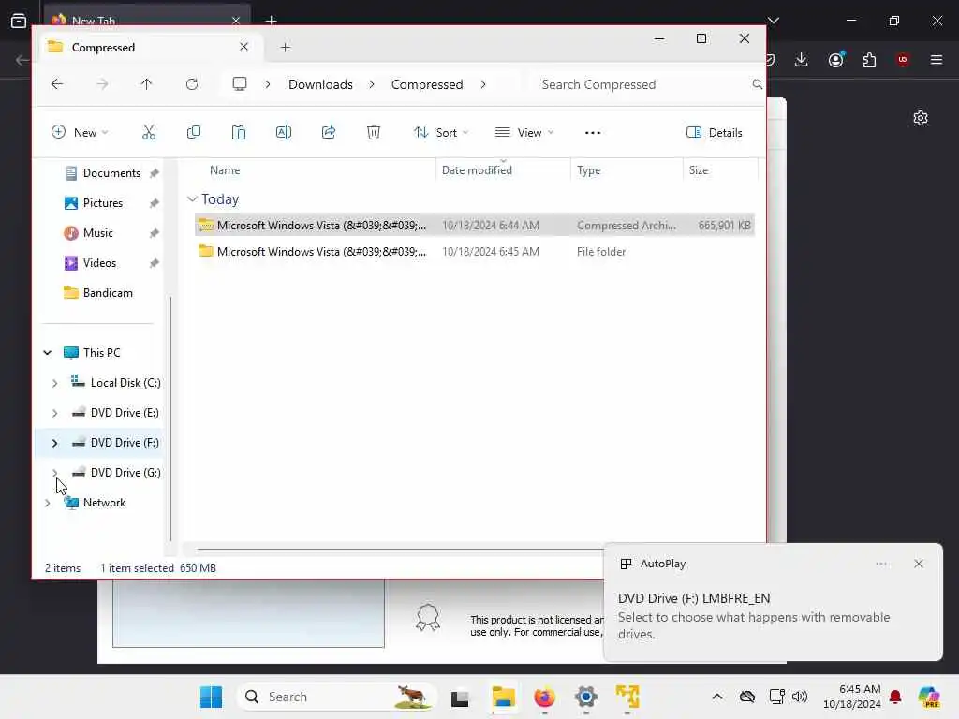Click Compressed in the address breadcrumb
Viewport: 959px width, 719px height.
[427, 84]
